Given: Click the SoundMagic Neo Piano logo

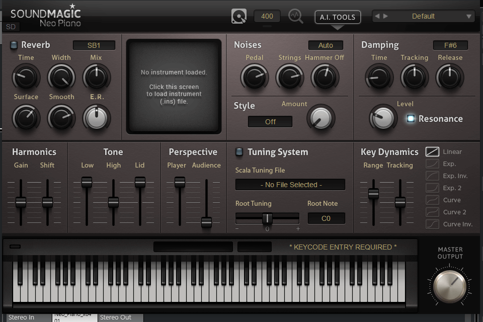Looking at the screenshot, I should tap(46, 16).
